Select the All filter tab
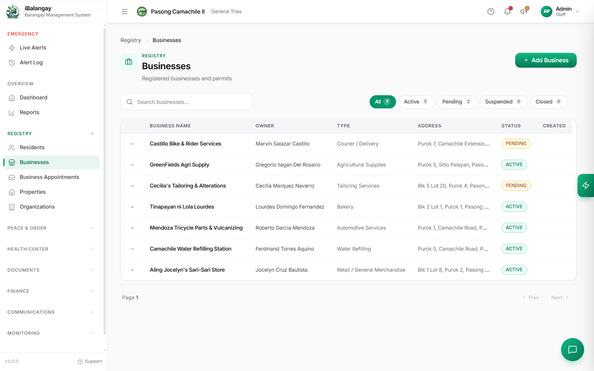The image size is (594, 371). click(x=383, y=102)
